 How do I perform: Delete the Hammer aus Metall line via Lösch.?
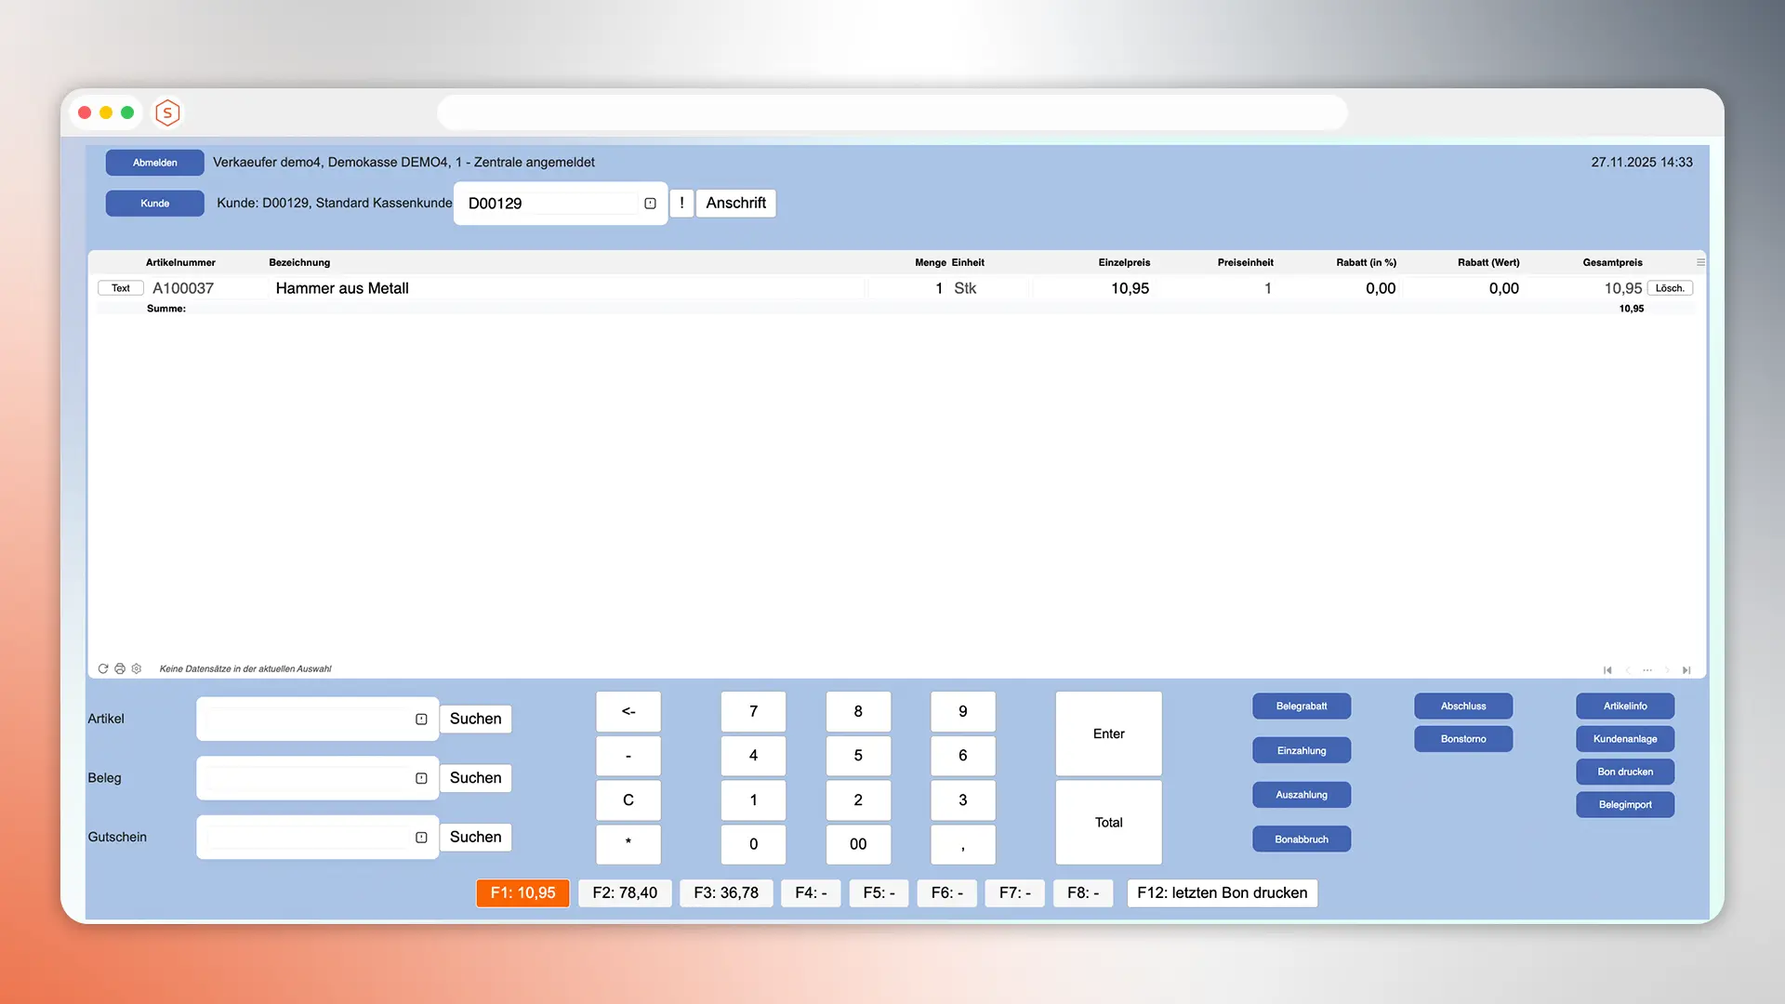click(1670, 288)
